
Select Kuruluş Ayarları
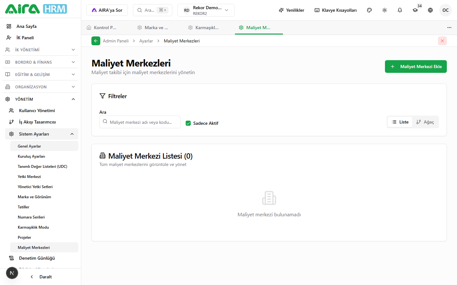pos(44,156)
